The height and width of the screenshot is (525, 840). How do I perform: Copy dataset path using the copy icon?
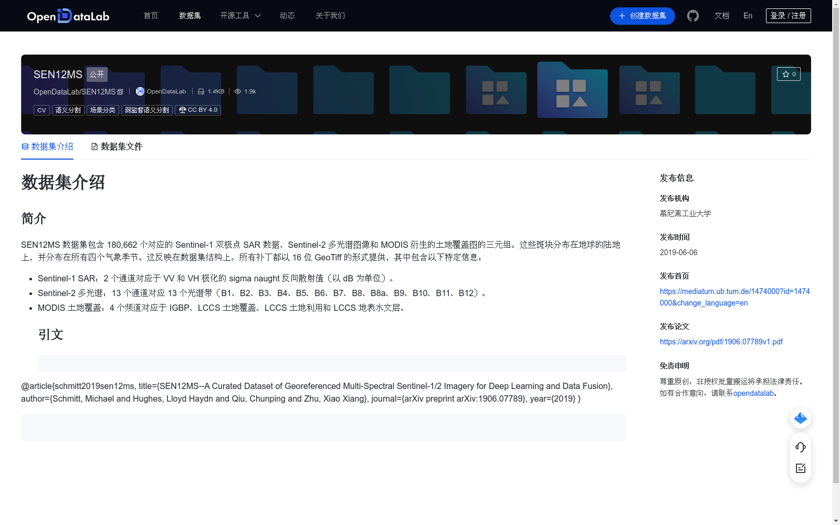(120, 91)
